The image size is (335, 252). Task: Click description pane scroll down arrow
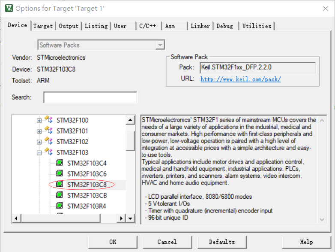(x=322, y=219)
